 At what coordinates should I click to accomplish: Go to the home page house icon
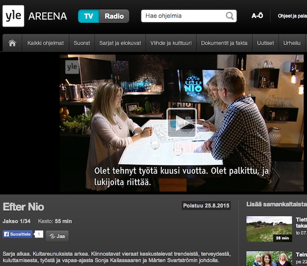(x=12, y=43)
